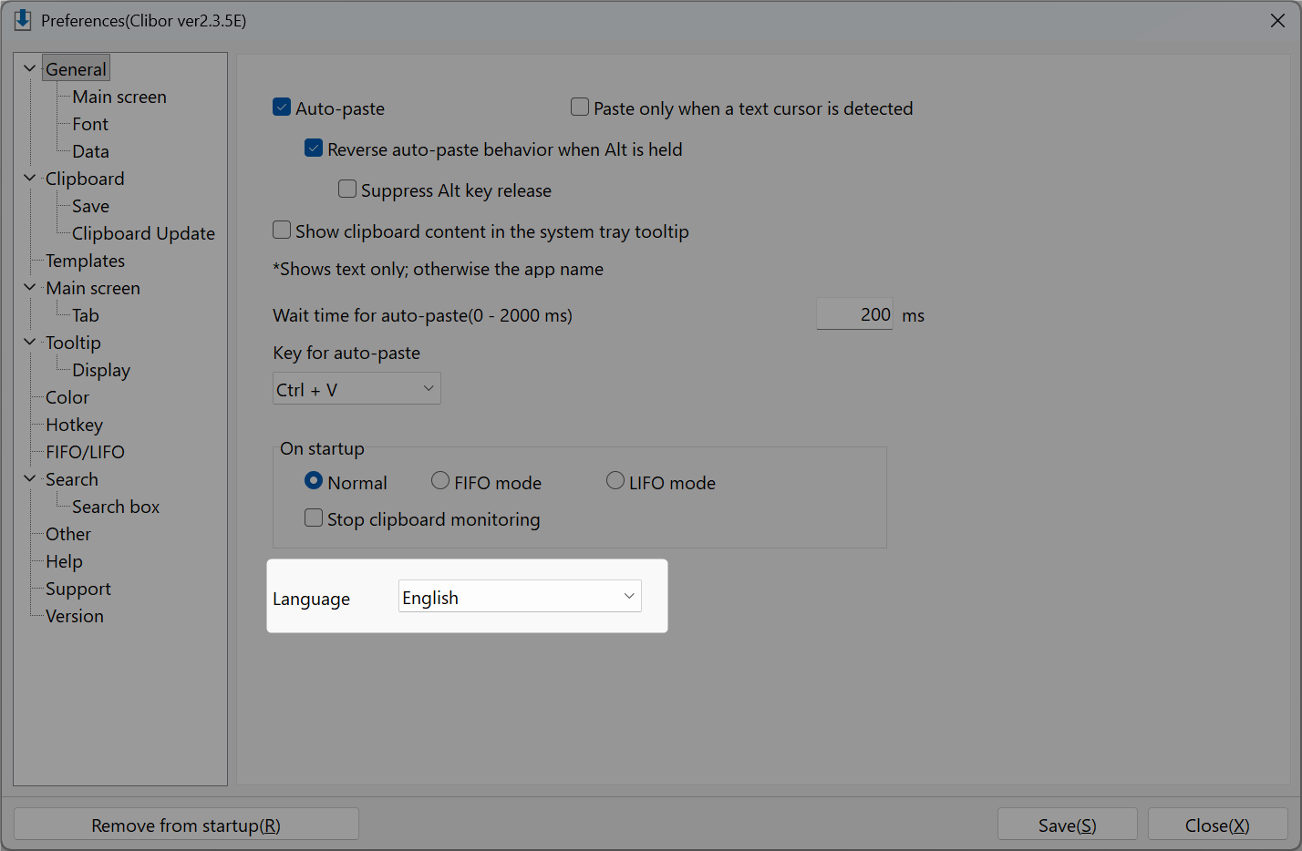Open the Other settings page
1302x851 pixels.
pos(68,534)
